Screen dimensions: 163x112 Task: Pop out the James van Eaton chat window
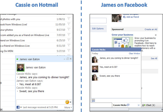coord(68,59)
